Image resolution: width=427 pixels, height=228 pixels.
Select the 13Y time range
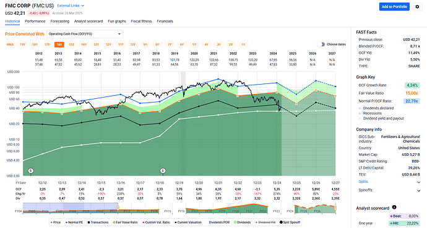click(x=96, y=44)
